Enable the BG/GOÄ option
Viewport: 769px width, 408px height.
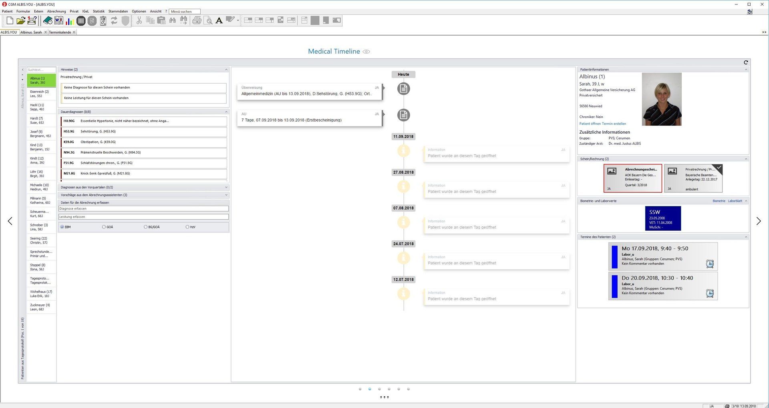tap(145, 227)
